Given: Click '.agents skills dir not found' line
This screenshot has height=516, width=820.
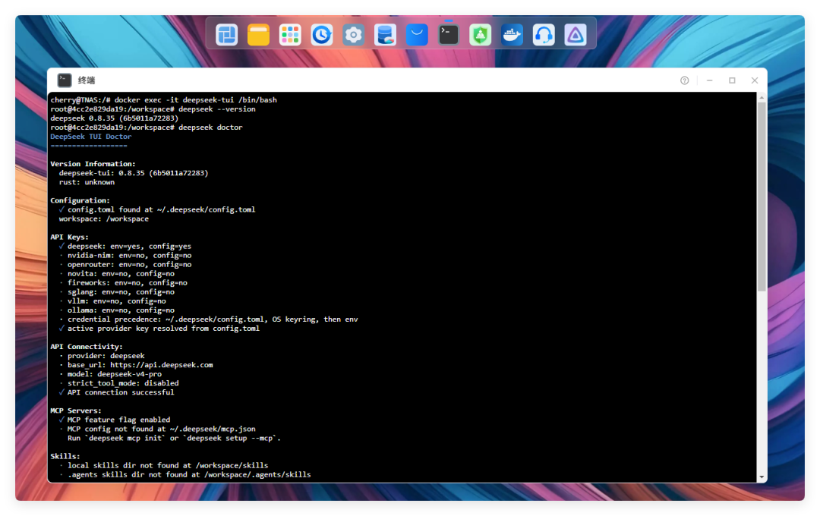Looking at the screenshot, I should tap(184, 475).
